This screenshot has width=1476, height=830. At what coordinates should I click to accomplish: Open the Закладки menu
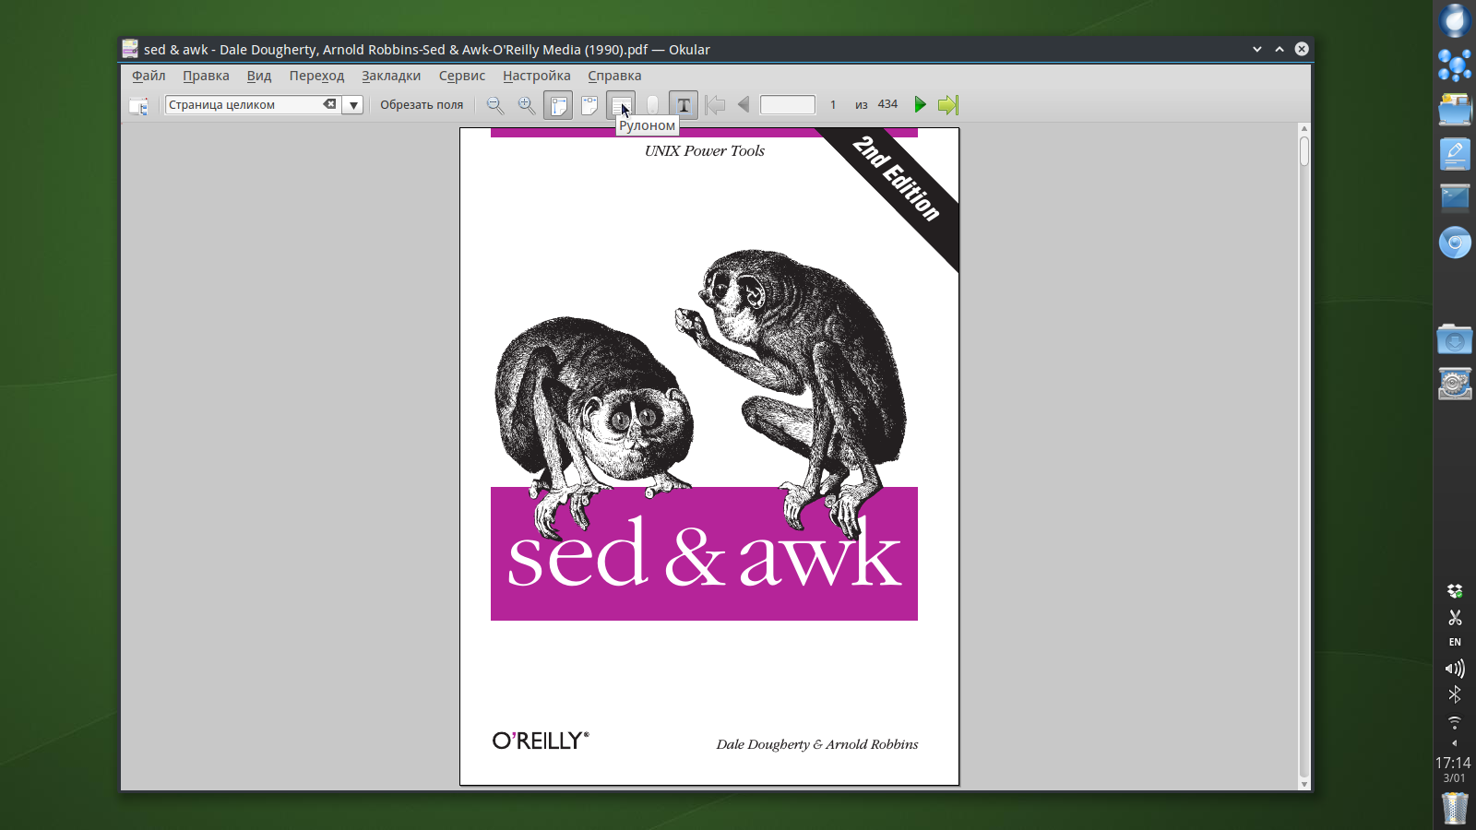[x=391, y=76]
